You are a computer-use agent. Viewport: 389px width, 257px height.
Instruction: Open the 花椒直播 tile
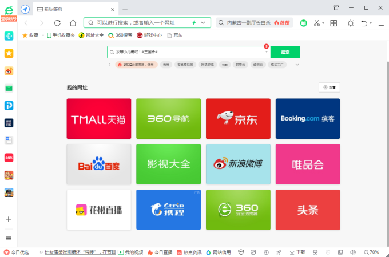(x=99, y=210)
